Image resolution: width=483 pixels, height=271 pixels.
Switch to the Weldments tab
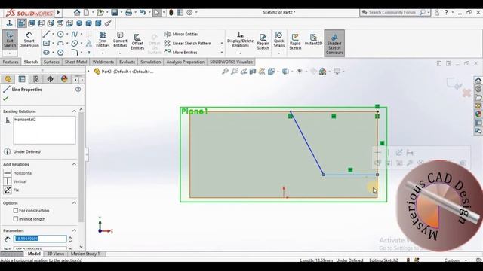(103, 62)
